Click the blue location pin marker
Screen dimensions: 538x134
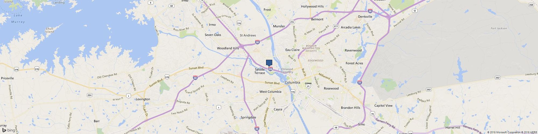(x=269, y=63)
